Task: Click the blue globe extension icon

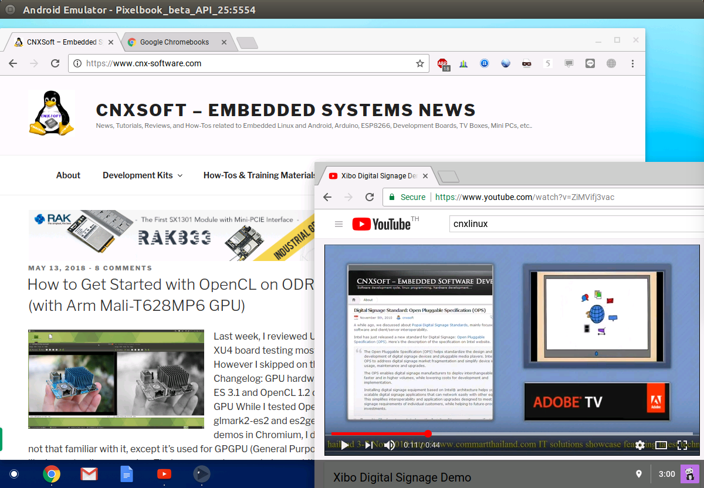Action: [x=506, y=63]
